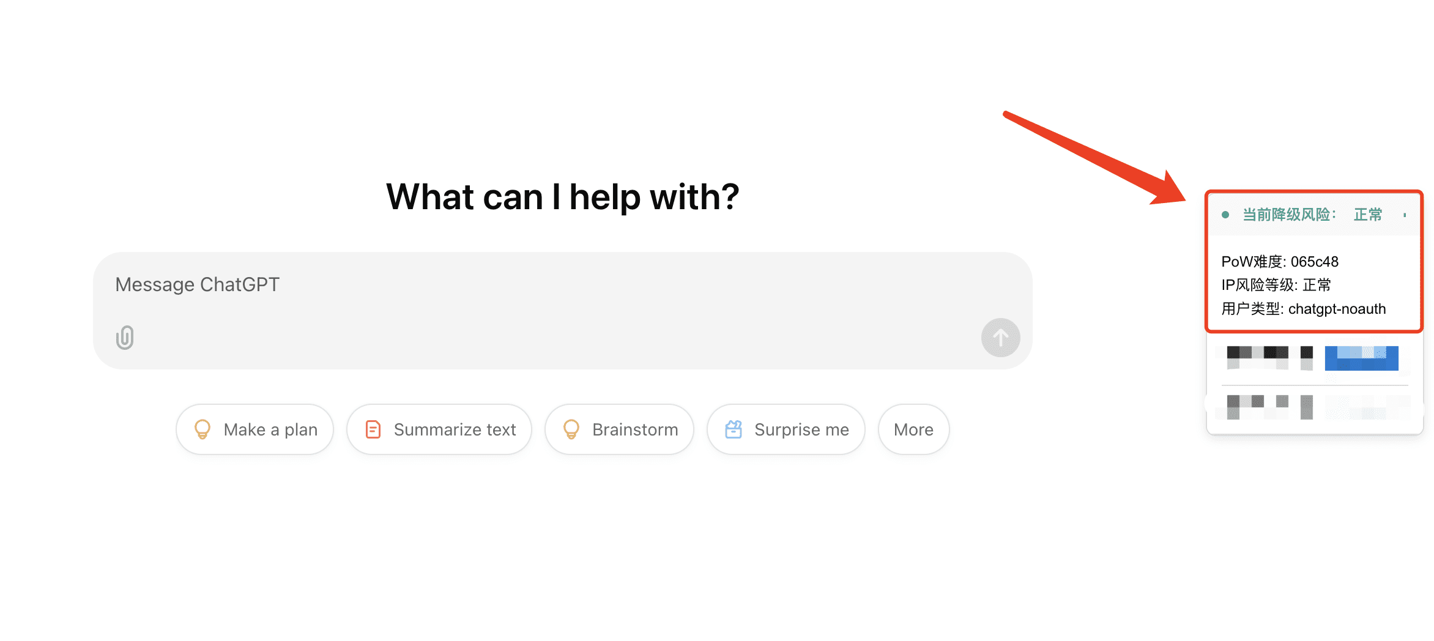Pick the Surprise me suggestion label
This screenshot has height=641, width=1434.
(801, 429)
